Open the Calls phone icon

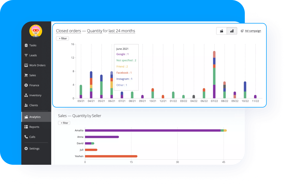[x=26, y=137]
